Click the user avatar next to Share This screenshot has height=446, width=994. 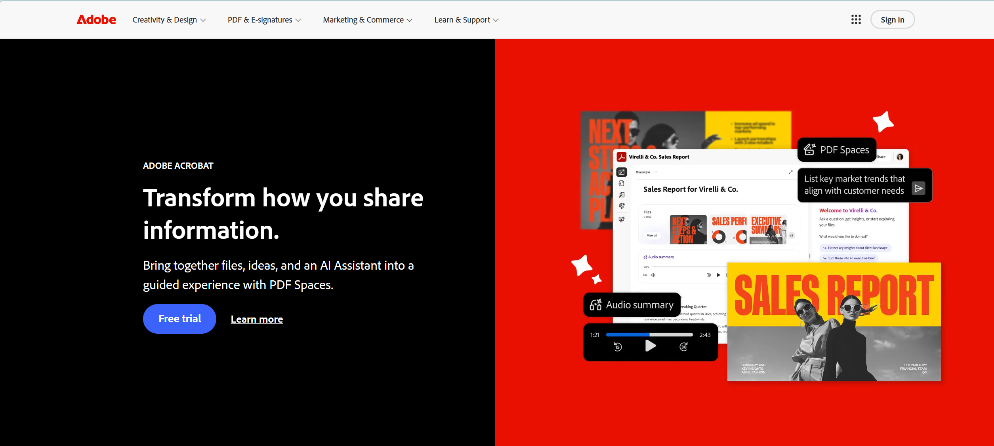tap(900, 157)
